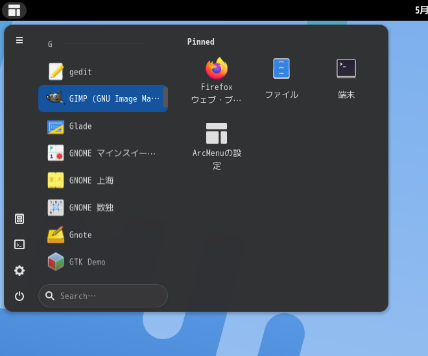Click the app list scrollbar handle
428x356 pixels.
[x=165, y=96]
